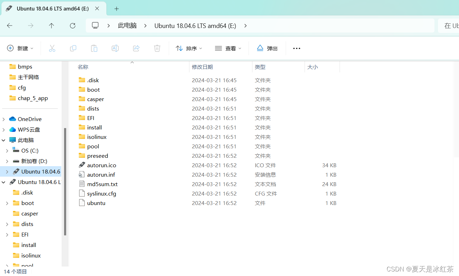Open a new tab with plus button
459x276 pixels.
(x=117, y=9)
